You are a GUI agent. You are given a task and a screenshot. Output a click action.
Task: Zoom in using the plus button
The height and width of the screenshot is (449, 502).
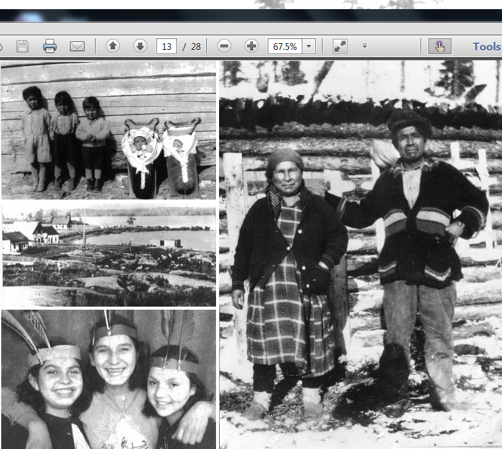tap(251, 46)
